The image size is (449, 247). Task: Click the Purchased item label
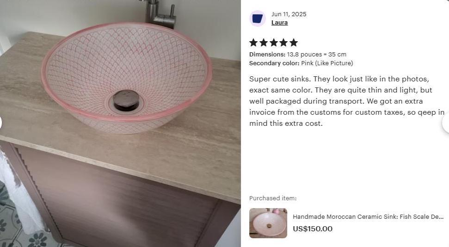tap(273, 198)
